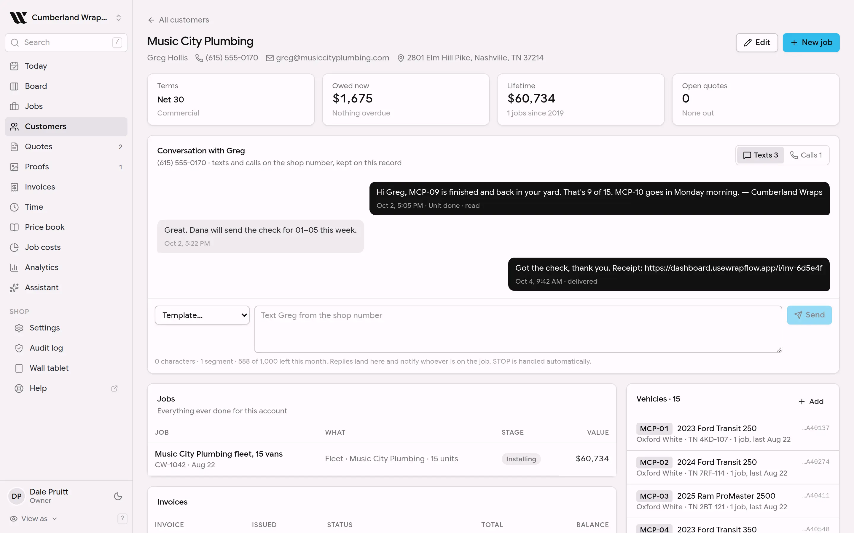The width and height of the screenshot is (854, 533).
Task: Open Assistant sparkle icon
Action: [x=14, y=288]
